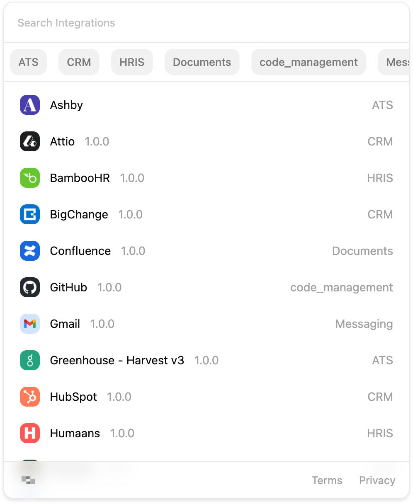
Task: Click the HubSpot sprocket icon
Action: pos(29,397)
